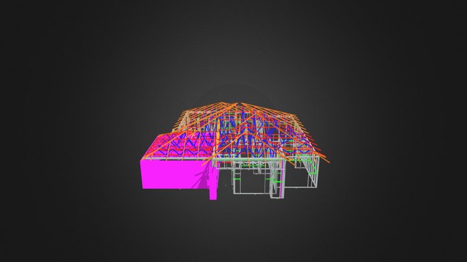467x262 pixels.
Task: Click the 3D house frame model
Action: [235, 151]
